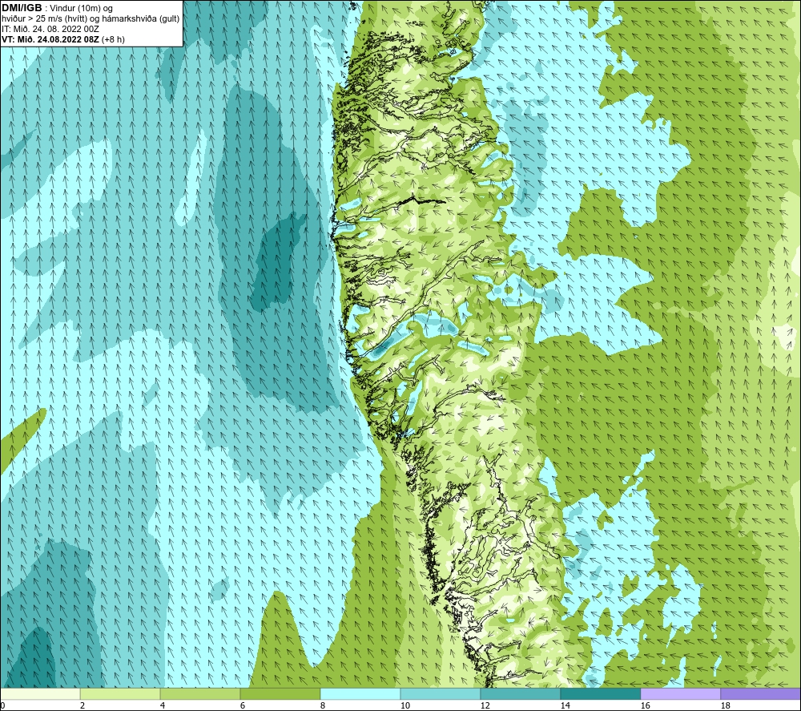
Task: Click the pale yellow 0–2 m/s legend swatch
Action: [x=40, y=693]
